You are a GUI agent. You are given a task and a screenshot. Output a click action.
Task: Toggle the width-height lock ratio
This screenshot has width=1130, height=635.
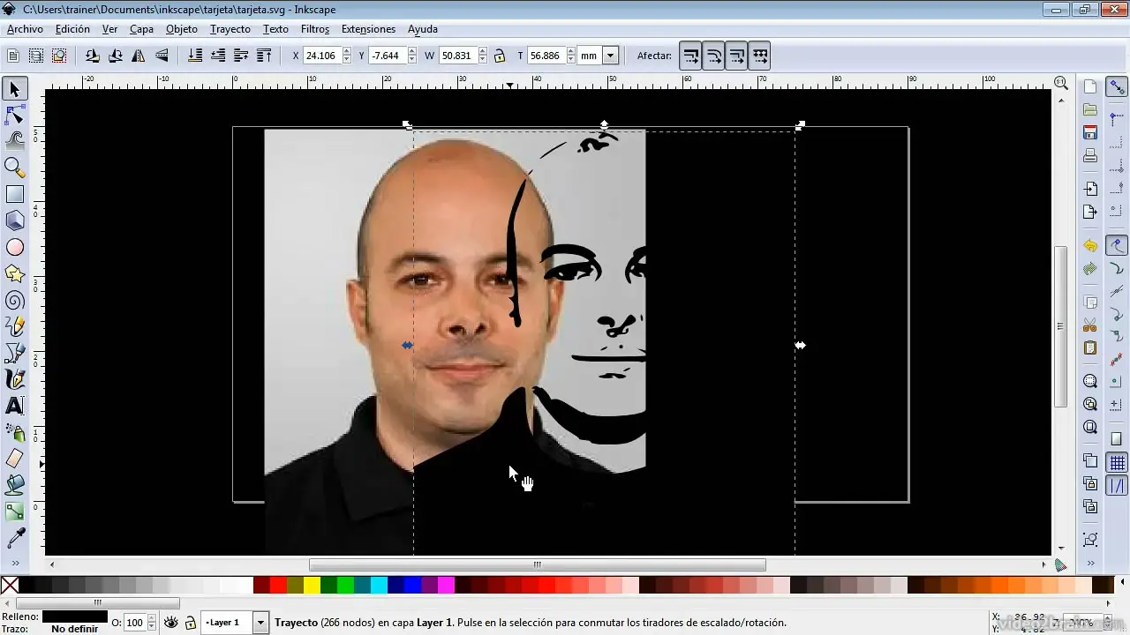click(500, 56)
